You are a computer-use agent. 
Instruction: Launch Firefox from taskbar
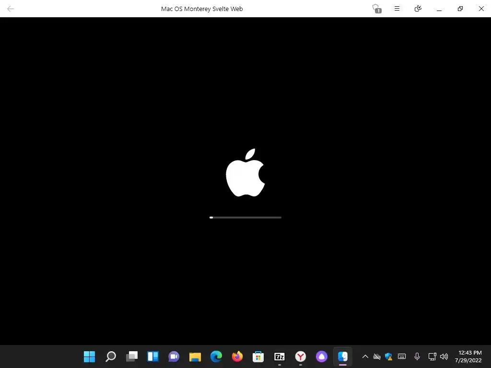point(237,356)
